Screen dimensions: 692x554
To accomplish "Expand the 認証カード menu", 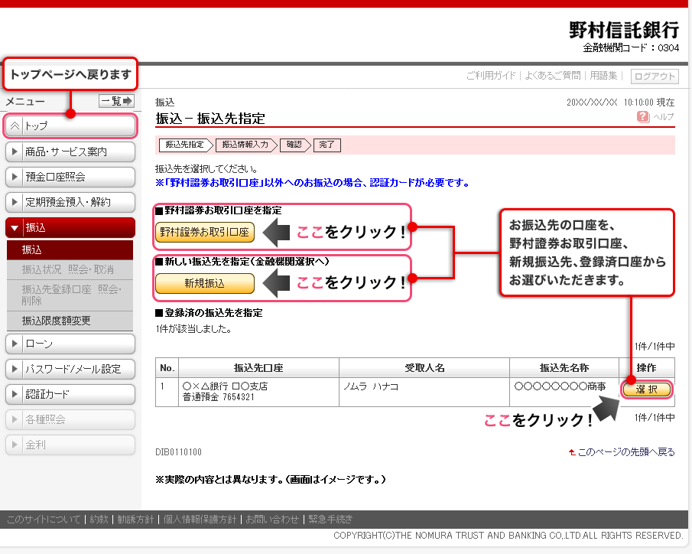I will [70, 394].
